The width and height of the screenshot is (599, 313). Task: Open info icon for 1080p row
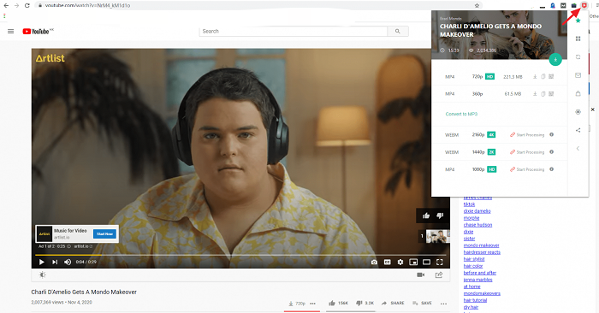552,169
